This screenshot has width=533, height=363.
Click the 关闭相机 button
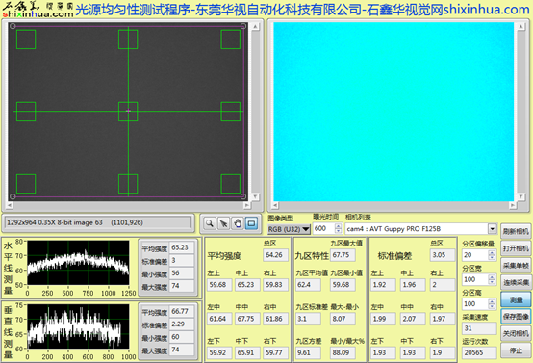coord(516,333)
